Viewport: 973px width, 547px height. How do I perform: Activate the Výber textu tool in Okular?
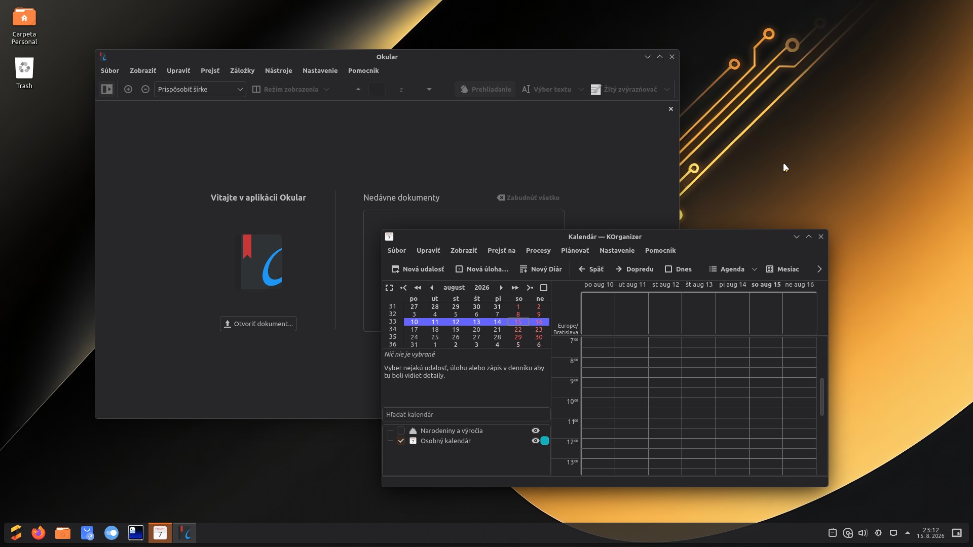point(546,90)
